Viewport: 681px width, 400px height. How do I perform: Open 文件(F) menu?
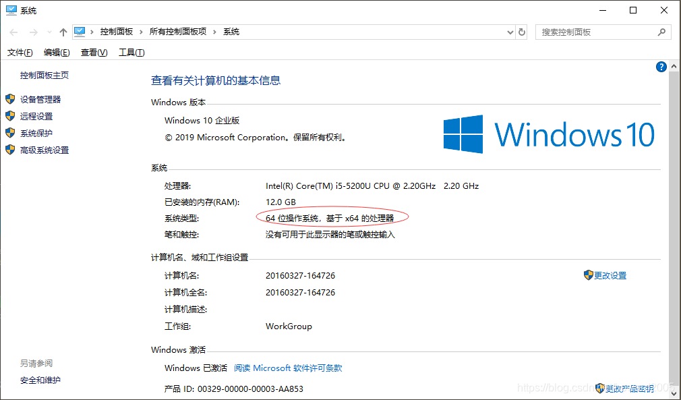click(x=20, y=53)
